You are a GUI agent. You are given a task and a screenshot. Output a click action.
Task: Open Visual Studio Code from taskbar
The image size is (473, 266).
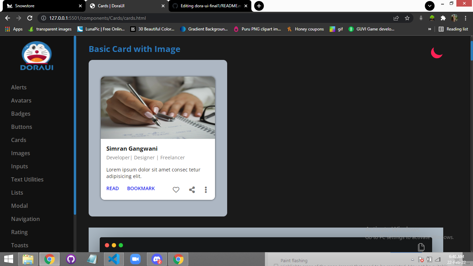114,259
